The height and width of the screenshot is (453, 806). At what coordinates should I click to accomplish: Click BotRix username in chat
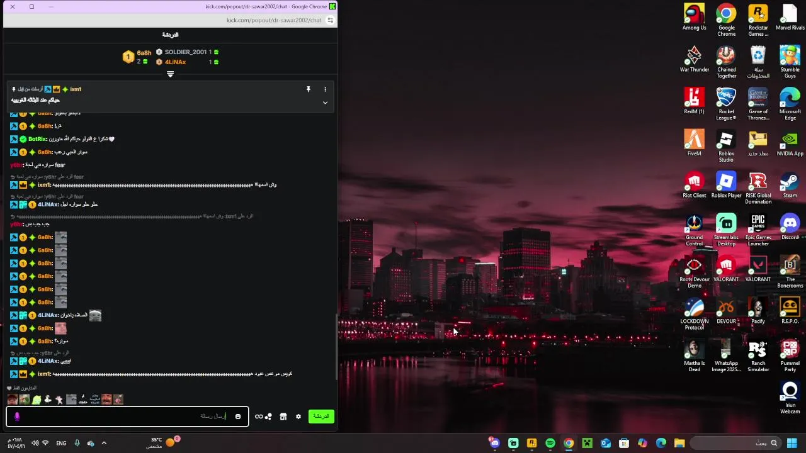(37, 139)
